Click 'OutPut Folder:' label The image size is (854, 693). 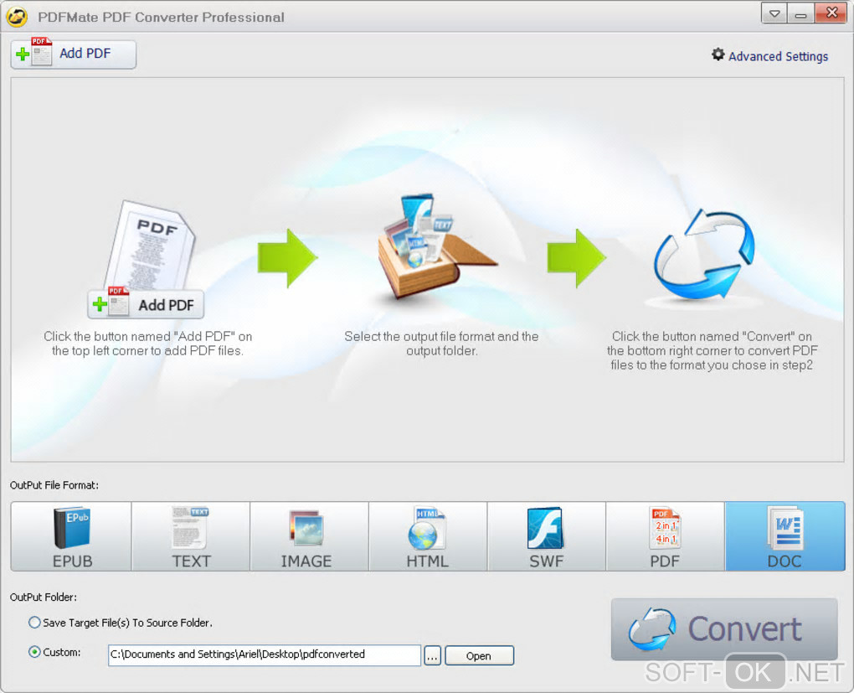tap(43, 597)
